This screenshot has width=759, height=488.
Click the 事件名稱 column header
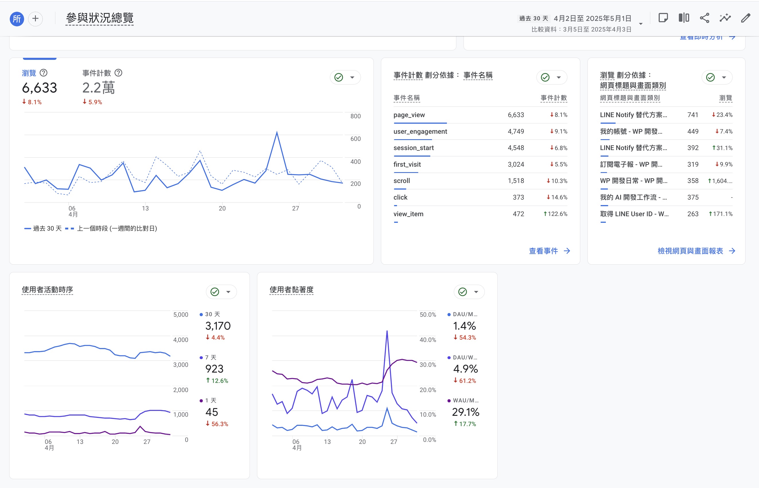pos(406,98)
